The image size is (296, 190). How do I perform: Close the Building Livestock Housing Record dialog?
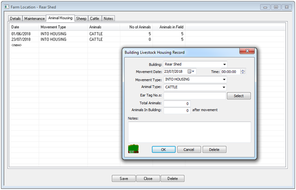(x=247, y=51)
